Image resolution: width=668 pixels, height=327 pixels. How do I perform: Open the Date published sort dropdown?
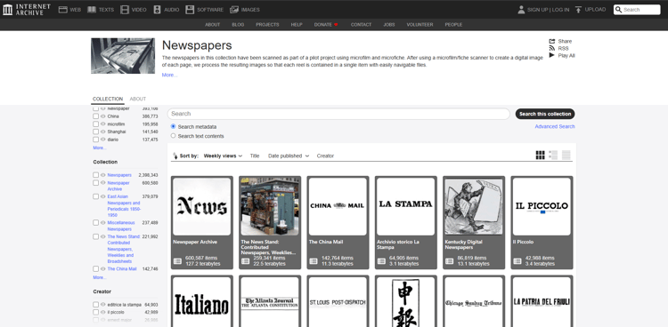tap(289, 156)
